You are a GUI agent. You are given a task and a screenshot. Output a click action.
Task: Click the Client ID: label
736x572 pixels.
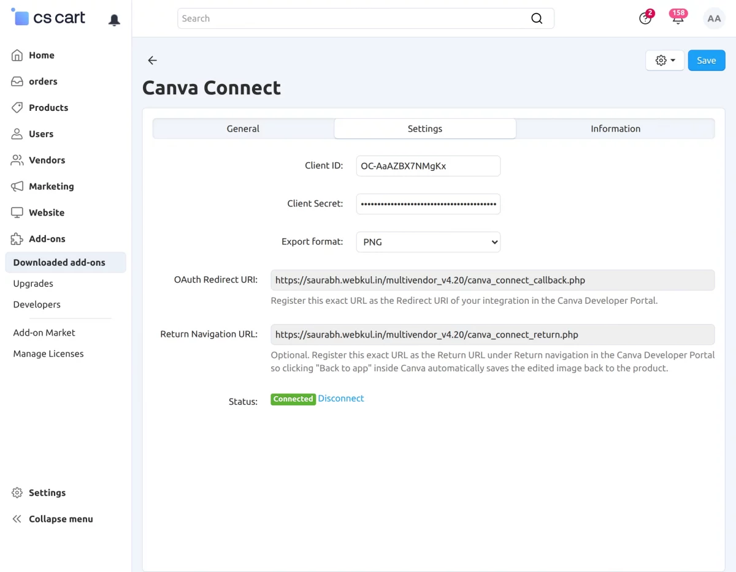click(x=324, y=165)
